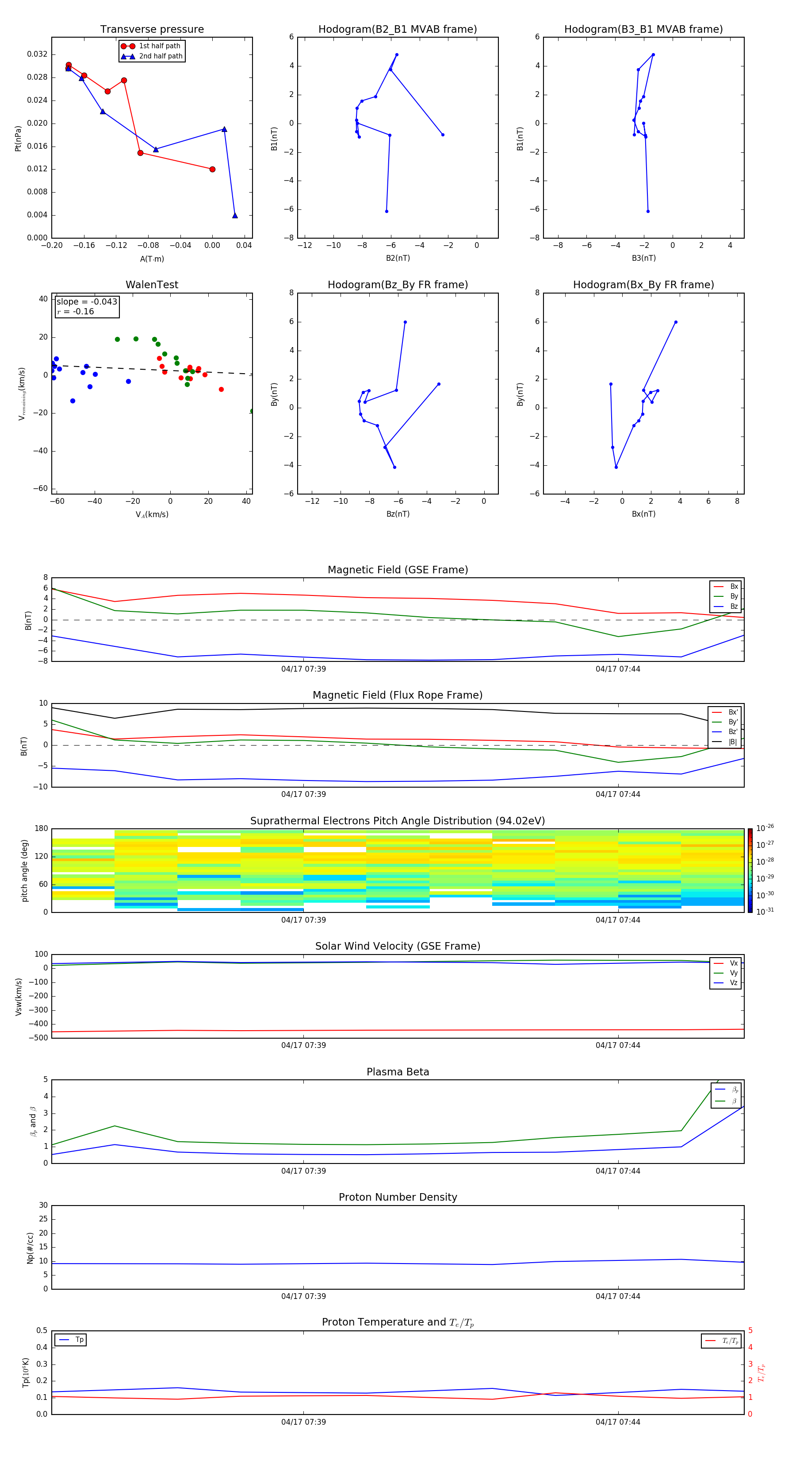Viewport: 796px width, 1461px height.
Task: Click the Bx' legend entry in Flux Rope plot
Action: [725, 712]
